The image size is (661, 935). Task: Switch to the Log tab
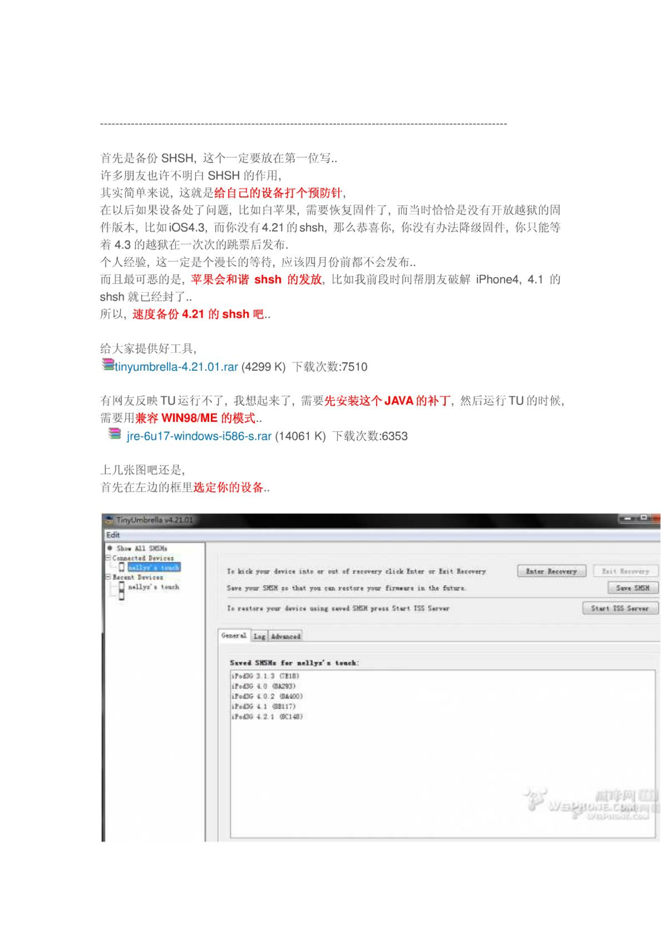point(259,636)
